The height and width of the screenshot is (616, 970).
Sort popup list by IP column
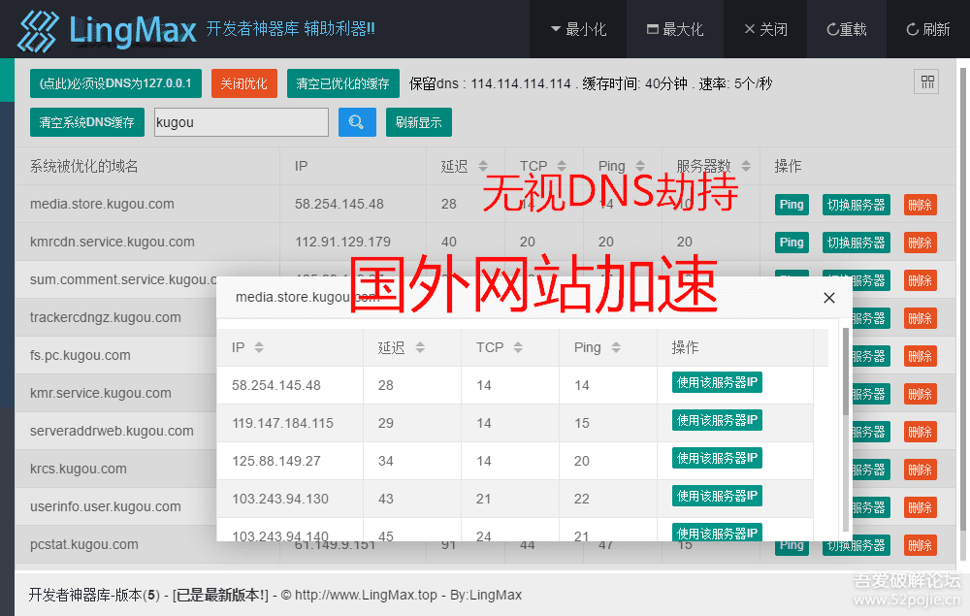(x=259, y=347)
